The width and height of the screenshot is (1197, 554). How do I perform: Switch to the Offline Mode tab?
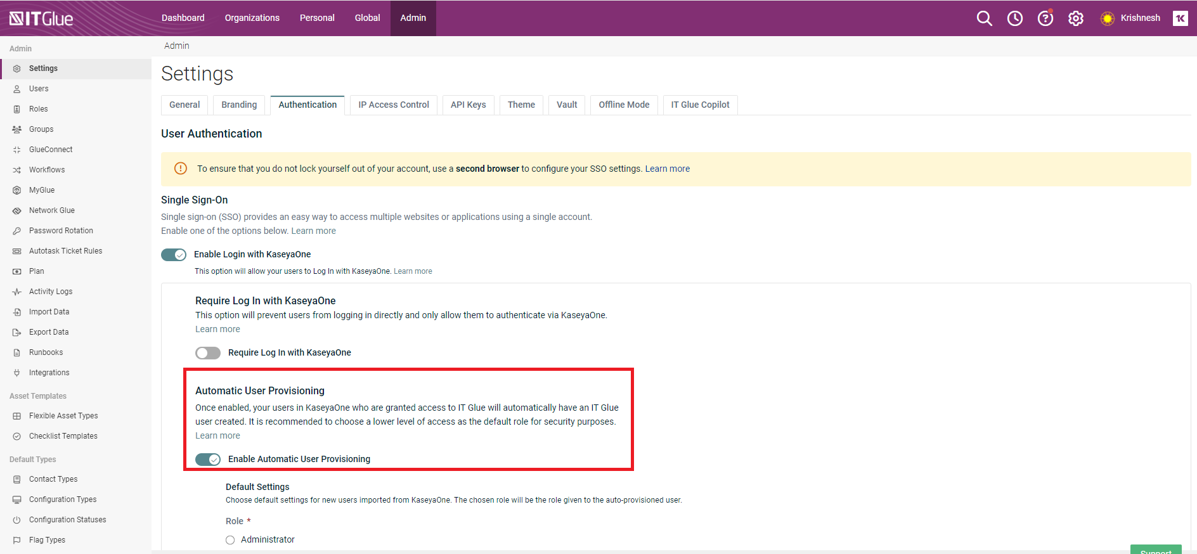(x=624, y=105)
